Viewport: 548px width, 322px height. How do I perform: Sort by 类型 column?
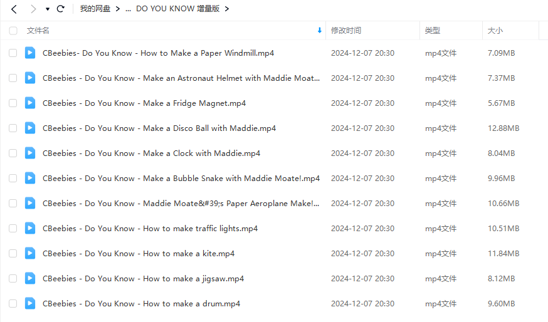433,31
